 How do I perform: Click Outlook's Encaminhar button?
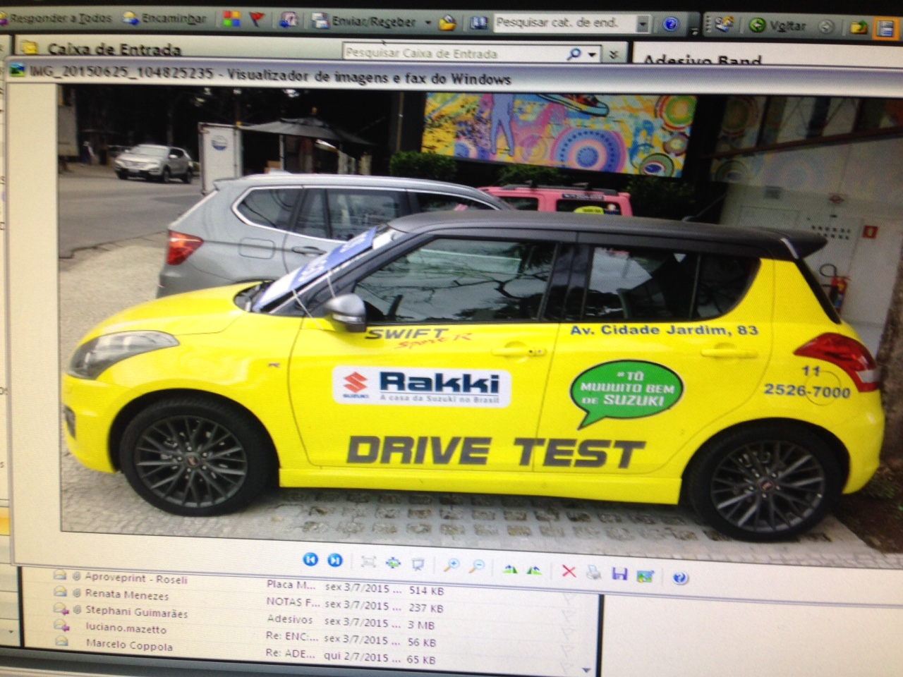[x=165, y=18]
